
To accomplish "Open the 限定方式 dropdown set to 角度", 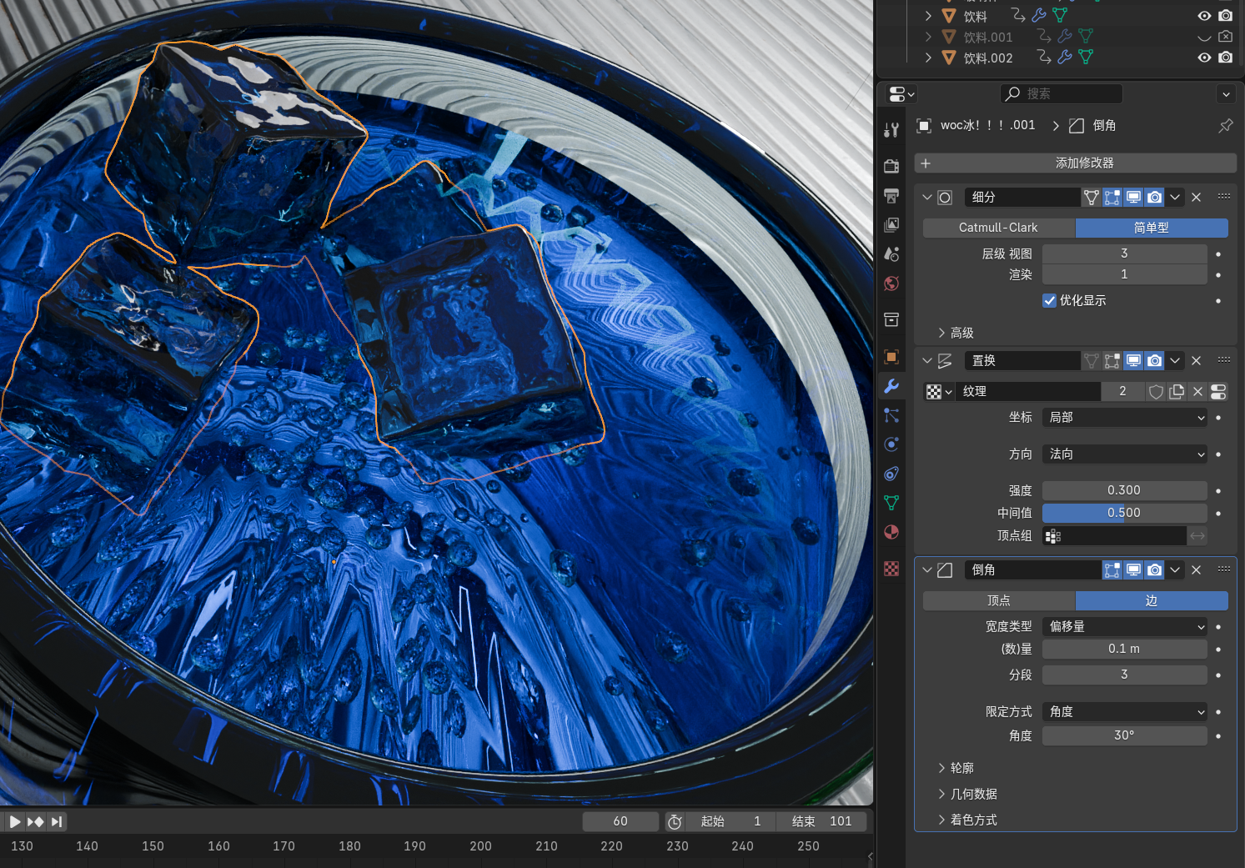I will coord(1125,712).
